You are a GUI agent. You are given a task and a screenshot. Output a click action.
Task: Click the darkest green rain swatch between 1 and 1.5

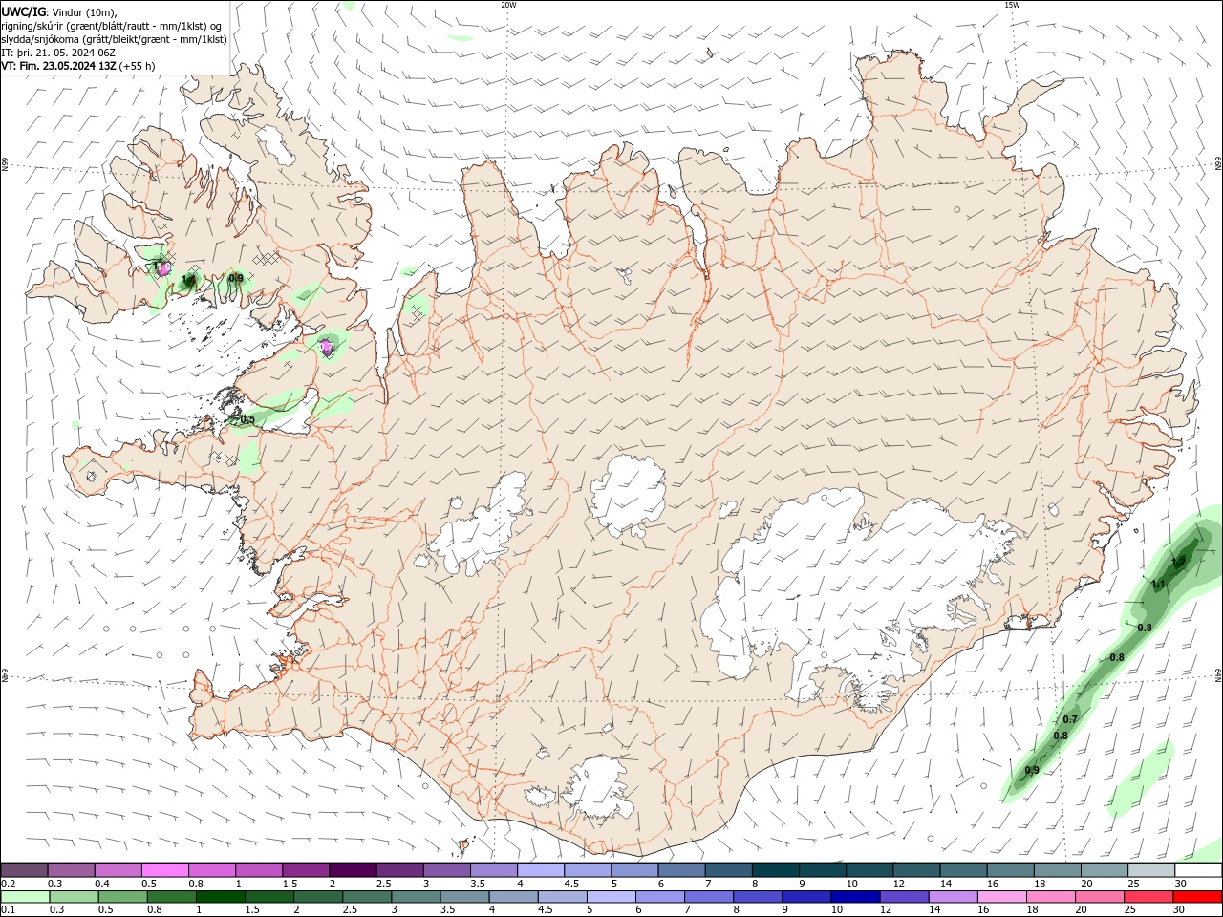221,896
